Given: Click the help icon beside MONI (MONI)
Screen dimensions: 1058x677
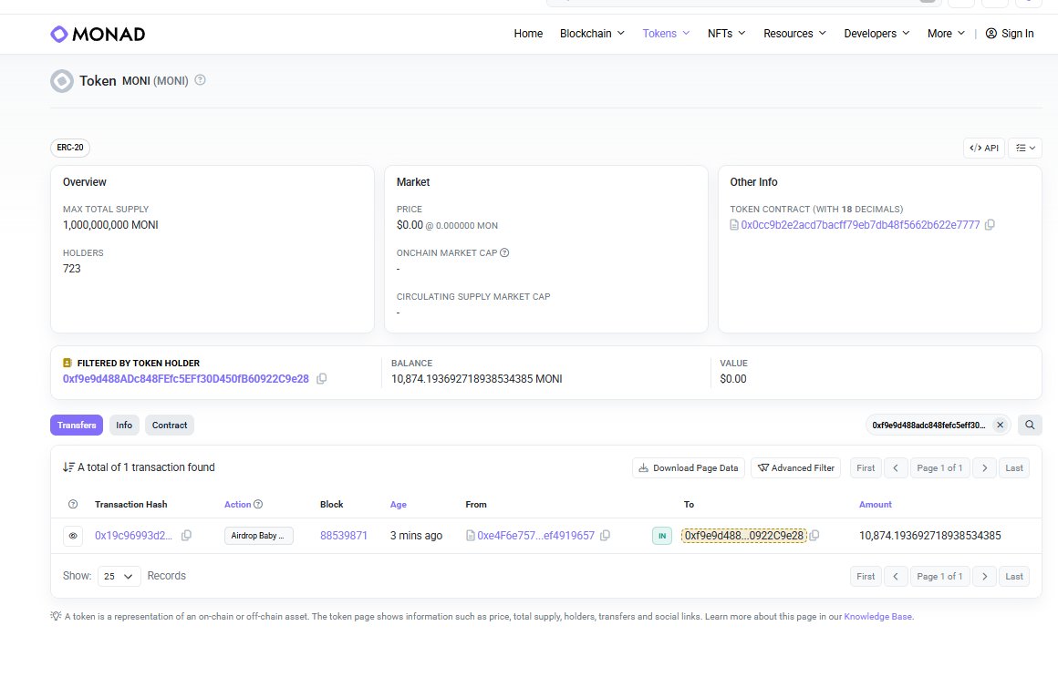Looking at the screenshot, I should coord(200,80).
